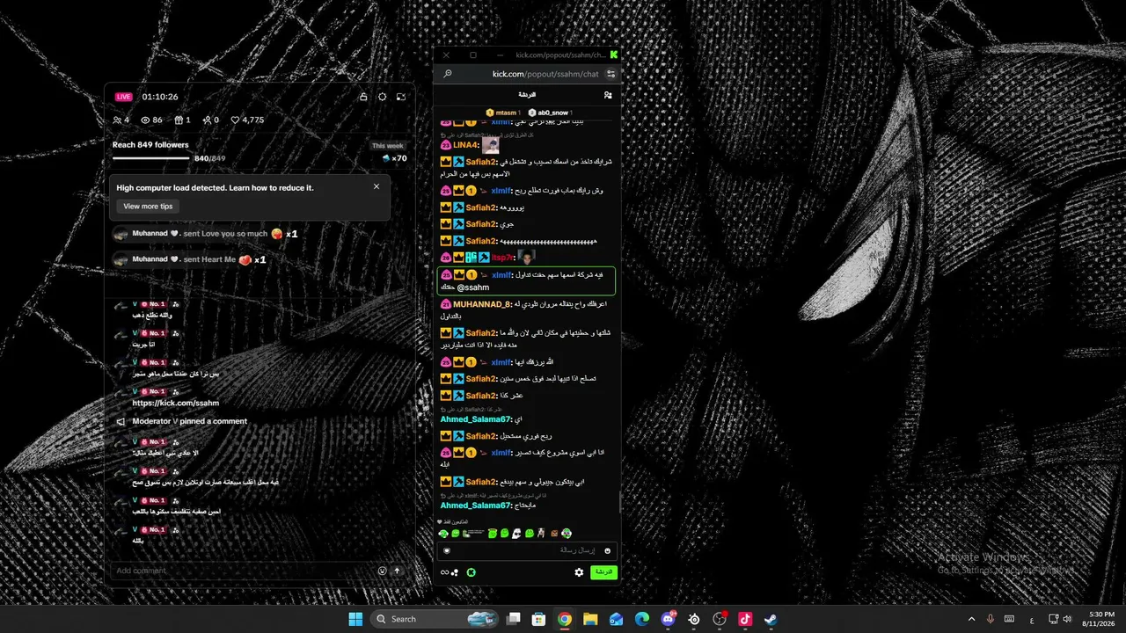
Task: Click the likes heart icon showing 4,775
Action: 236,120
